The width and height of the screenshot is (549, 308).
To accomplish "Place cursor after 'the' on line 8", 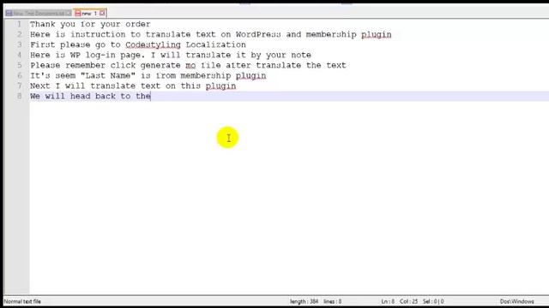I will 151,96.
